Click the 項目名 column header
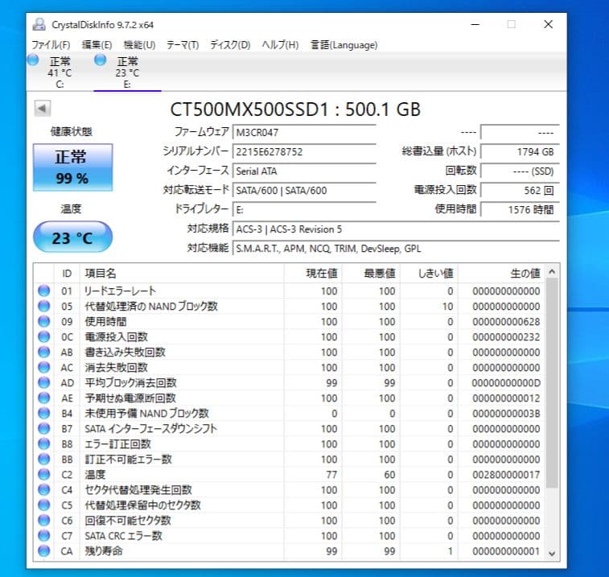The width and height of the screenshot is (609, 577). click(x=182, y=274)
